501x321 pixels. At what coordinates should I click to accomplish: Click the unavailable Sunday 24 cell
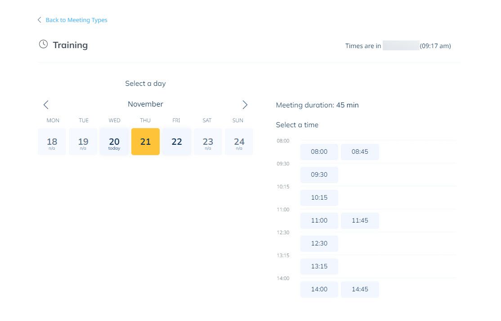(x=238, y=141)
